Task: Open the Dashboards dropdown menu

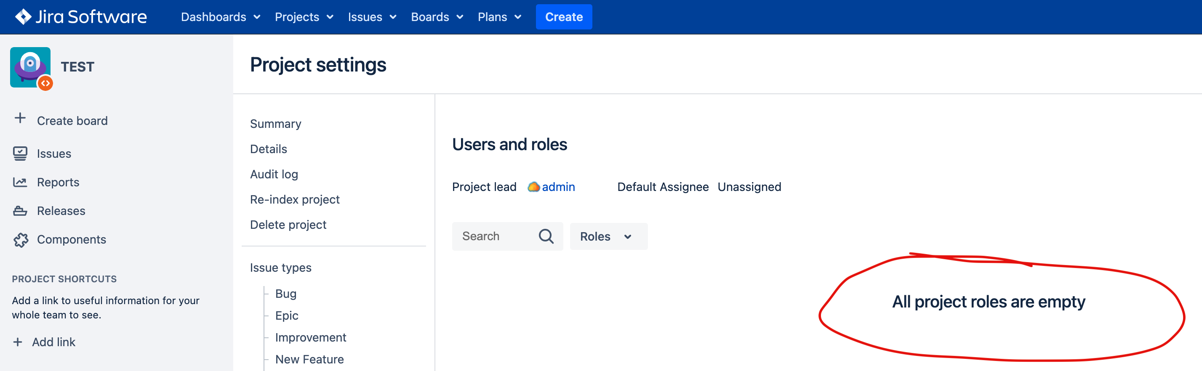Action: pos(220,17)
